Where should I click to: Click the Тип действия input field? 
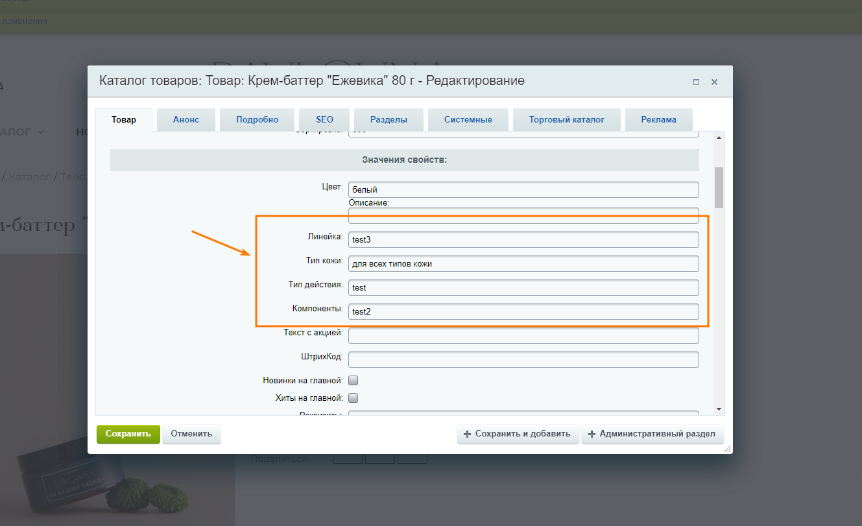coord(524,287)
